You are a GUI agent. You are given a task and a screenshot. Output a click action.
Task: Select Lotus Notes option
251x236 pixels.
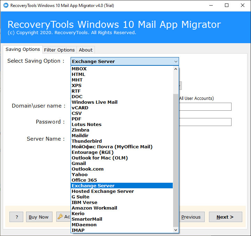122,124
